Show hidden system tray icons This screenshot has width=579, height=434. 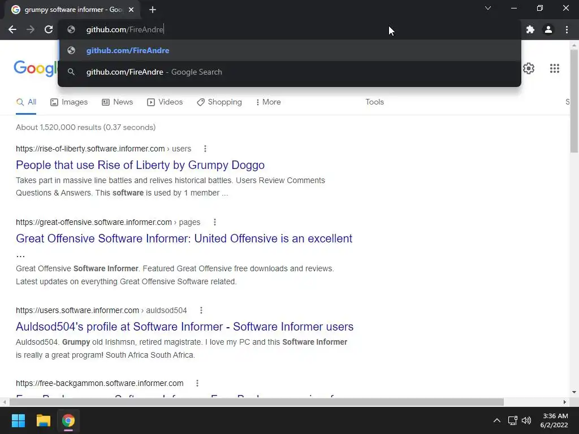coord(497,420)
